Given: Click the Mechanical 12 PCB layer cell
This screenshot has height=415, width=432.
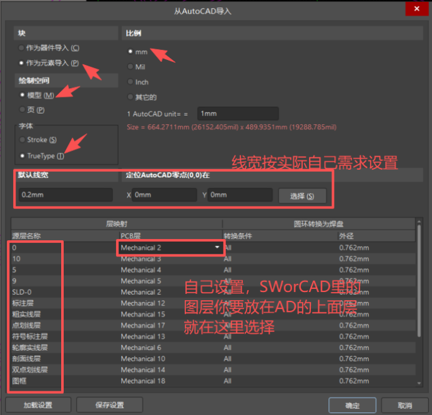Looking at the screenshot, I should coord(143,303).
